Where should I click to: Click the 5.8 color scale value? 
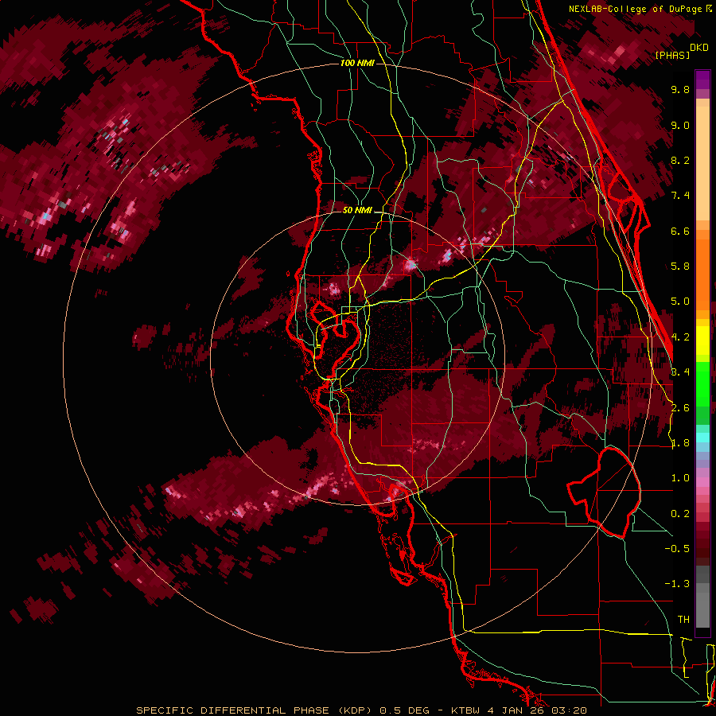click(x=680, y=267)
